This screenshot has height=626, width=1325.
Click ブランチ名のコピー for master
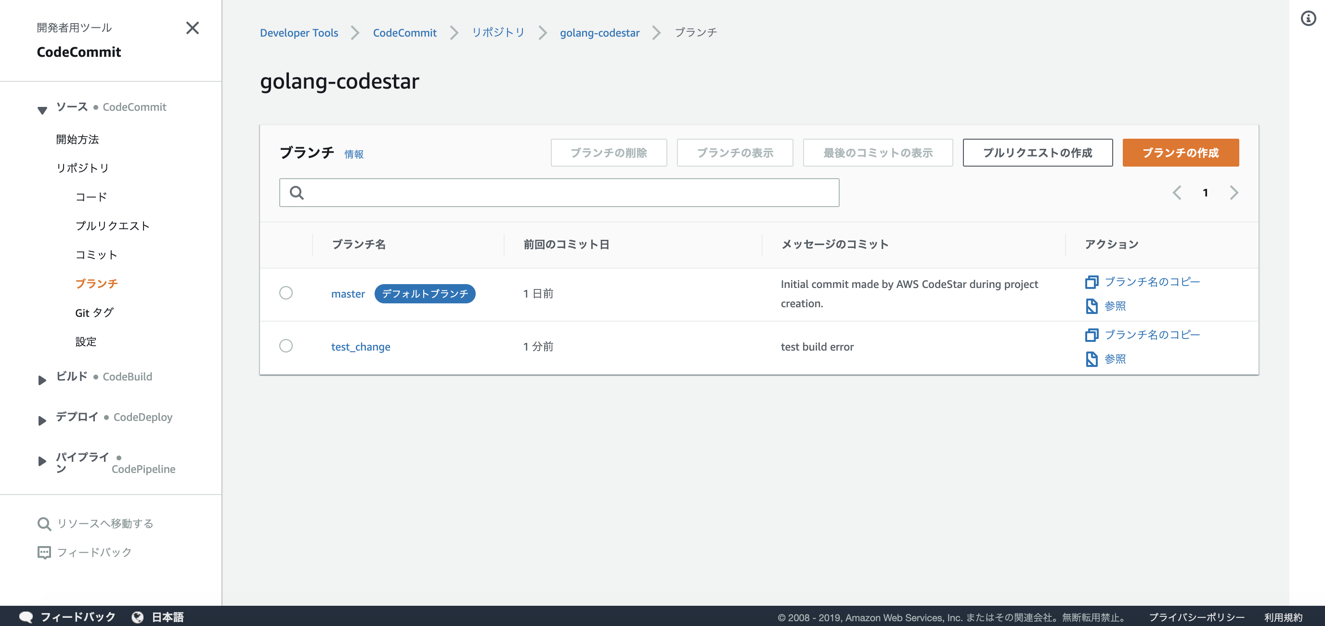[1152, 282]
